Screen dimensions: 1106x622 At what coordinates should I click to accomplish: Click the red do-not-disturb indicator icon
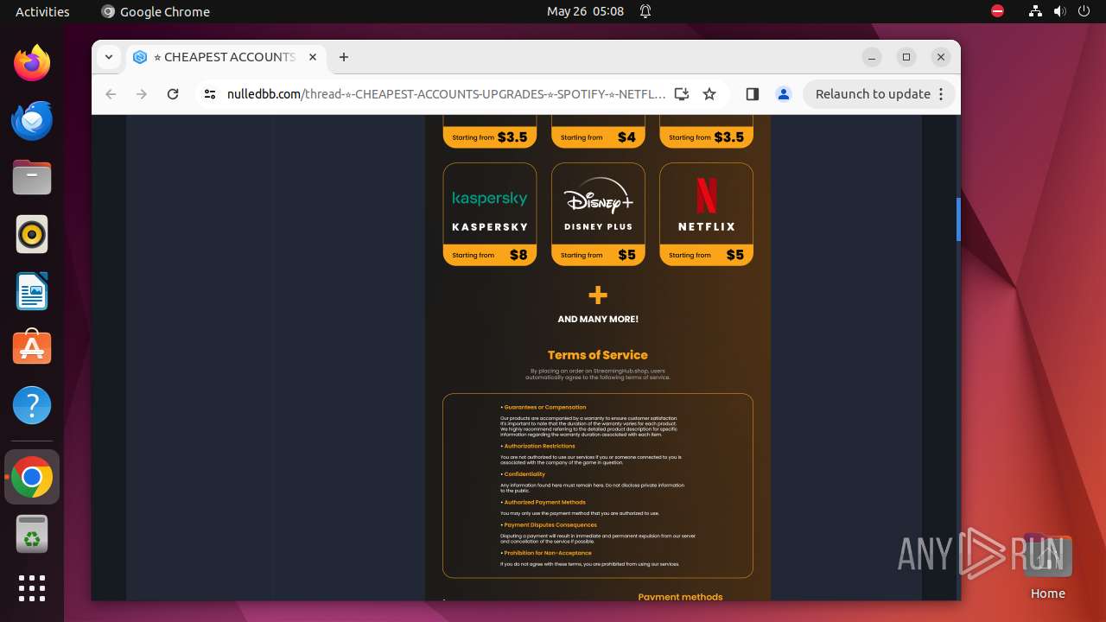(998, 11)
